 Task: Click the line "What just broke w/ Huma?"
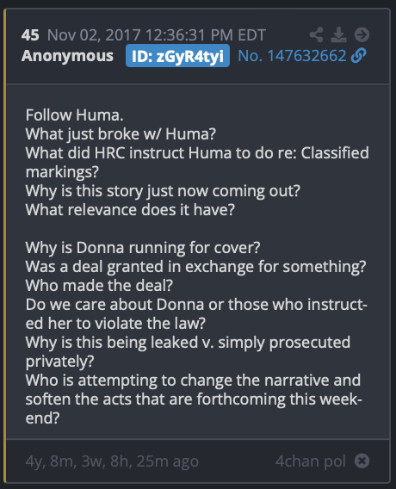tap(121, 134)
